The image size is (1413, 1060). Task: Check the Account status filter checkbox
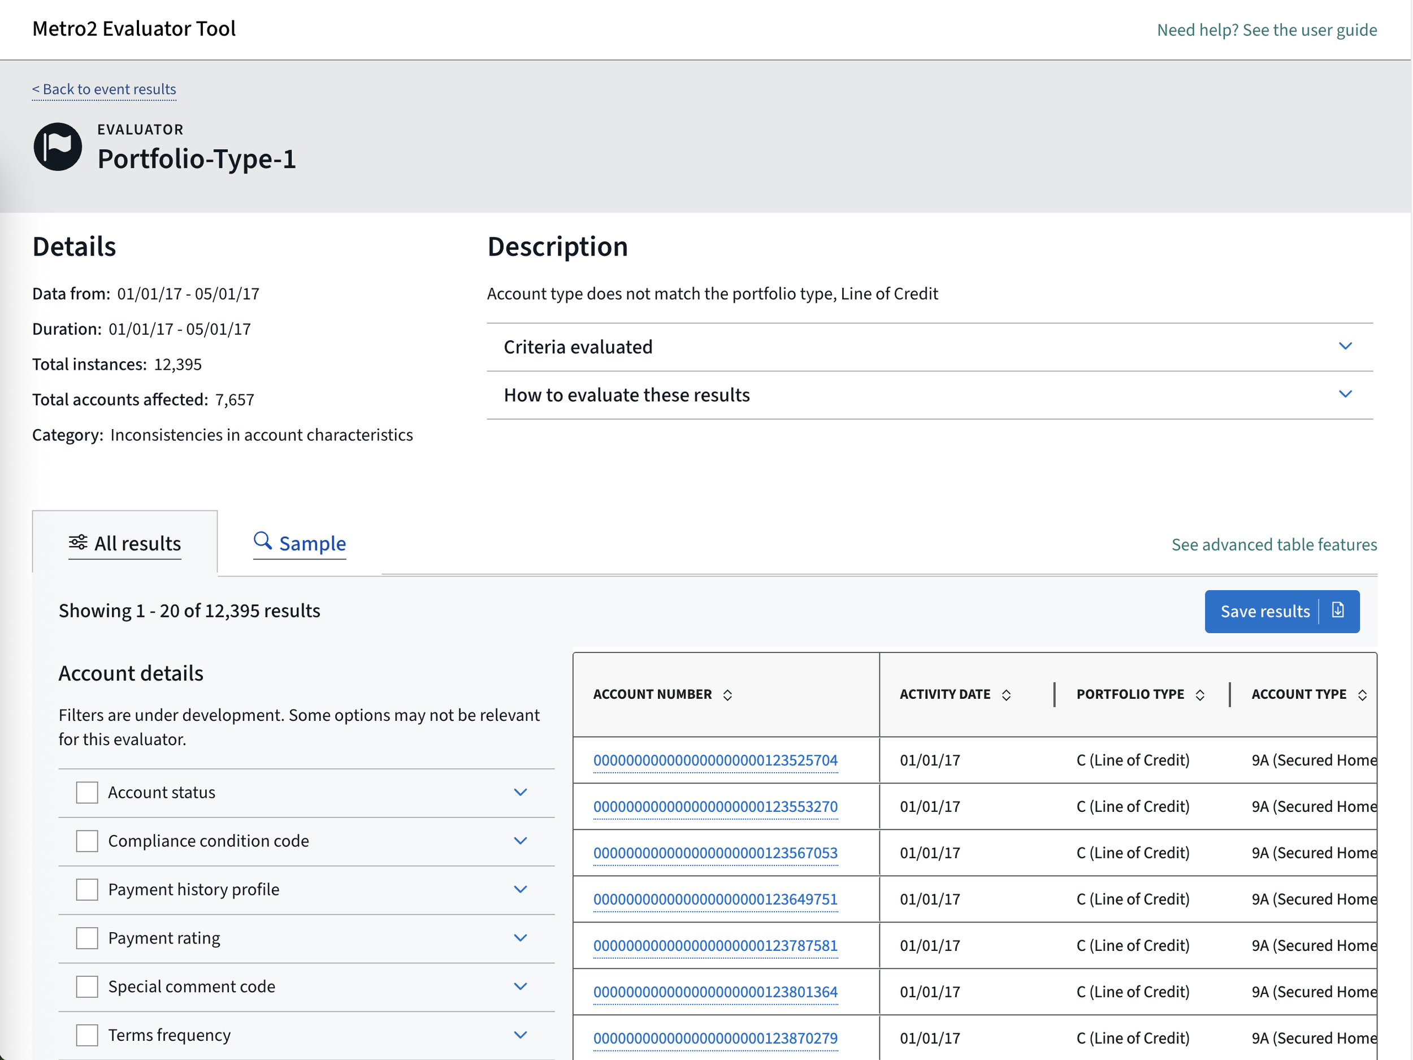point(87,792)
